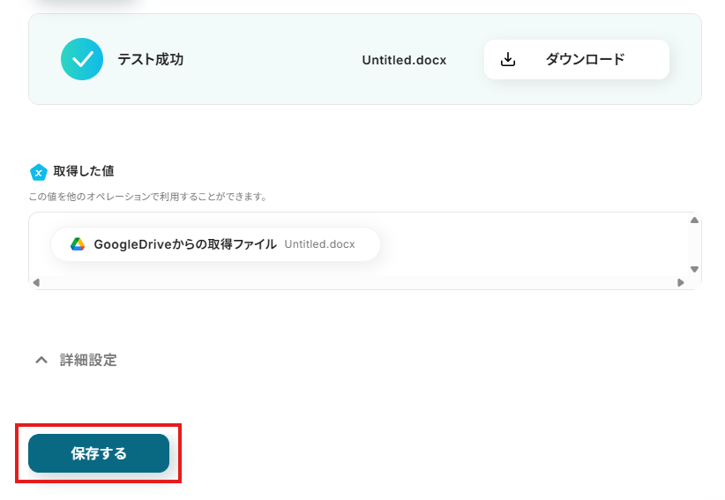Click the scroll down arrow in values box
This screenshot has height=500, width=725.
694,269
